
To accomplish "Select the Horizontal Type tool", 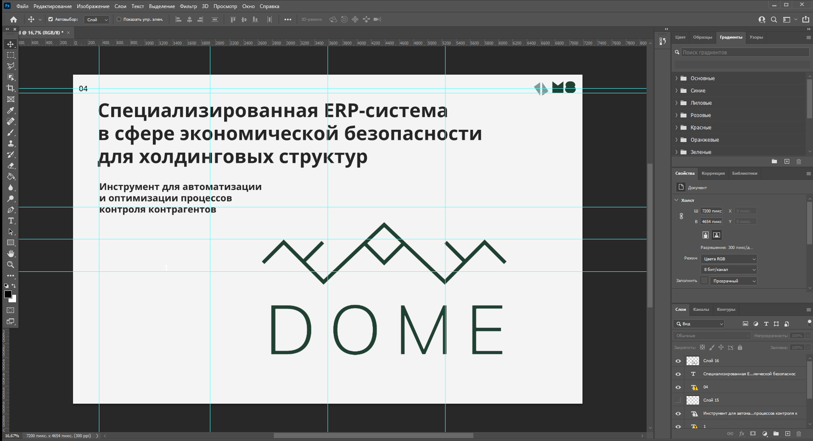I will click(x=11, y=220).
